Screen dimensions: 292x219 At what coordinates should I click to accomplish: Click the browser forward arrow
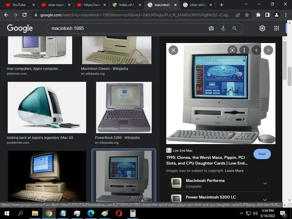click(x=15, y=15)
